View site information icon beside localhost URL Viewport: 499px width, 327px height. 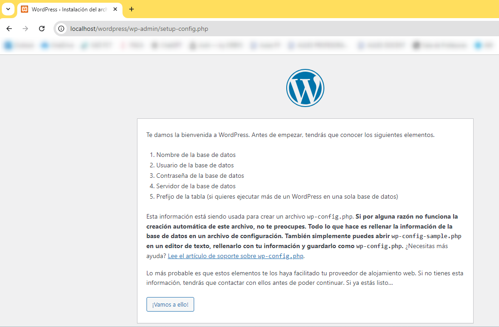pyautogui.click(x=62, y=29)
